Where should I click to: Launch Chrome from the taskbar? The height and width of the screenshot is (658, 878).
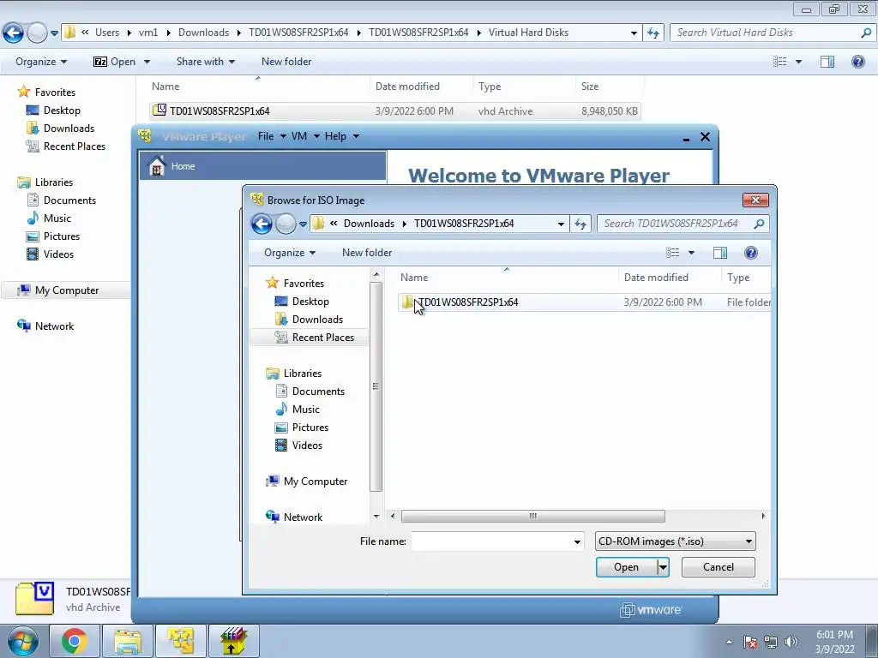click(75, 641)
